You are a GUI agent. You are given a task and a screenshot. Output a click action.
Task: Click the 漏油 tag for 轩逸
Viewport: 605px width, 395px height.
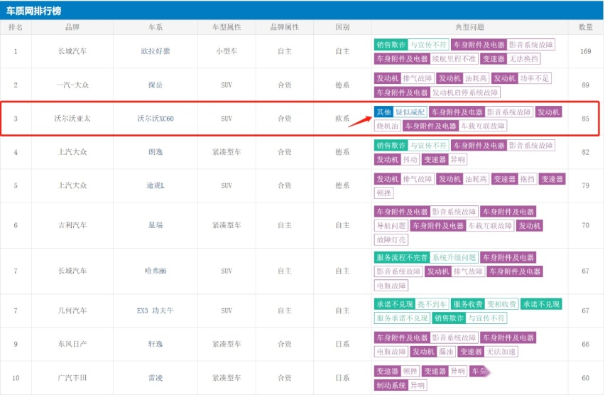pyautogui.click(x=446, y=352)
